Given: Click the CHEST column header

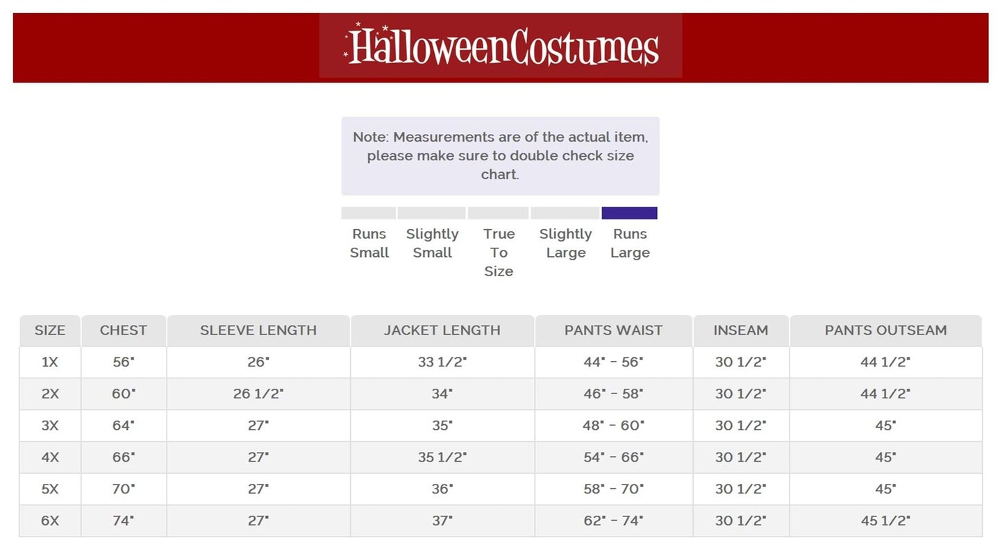Looking at the screenshot, I should (x=124, y=330).
